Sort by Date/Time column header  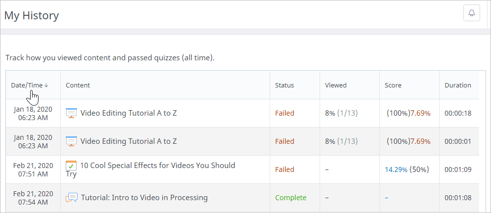point(27,85)
